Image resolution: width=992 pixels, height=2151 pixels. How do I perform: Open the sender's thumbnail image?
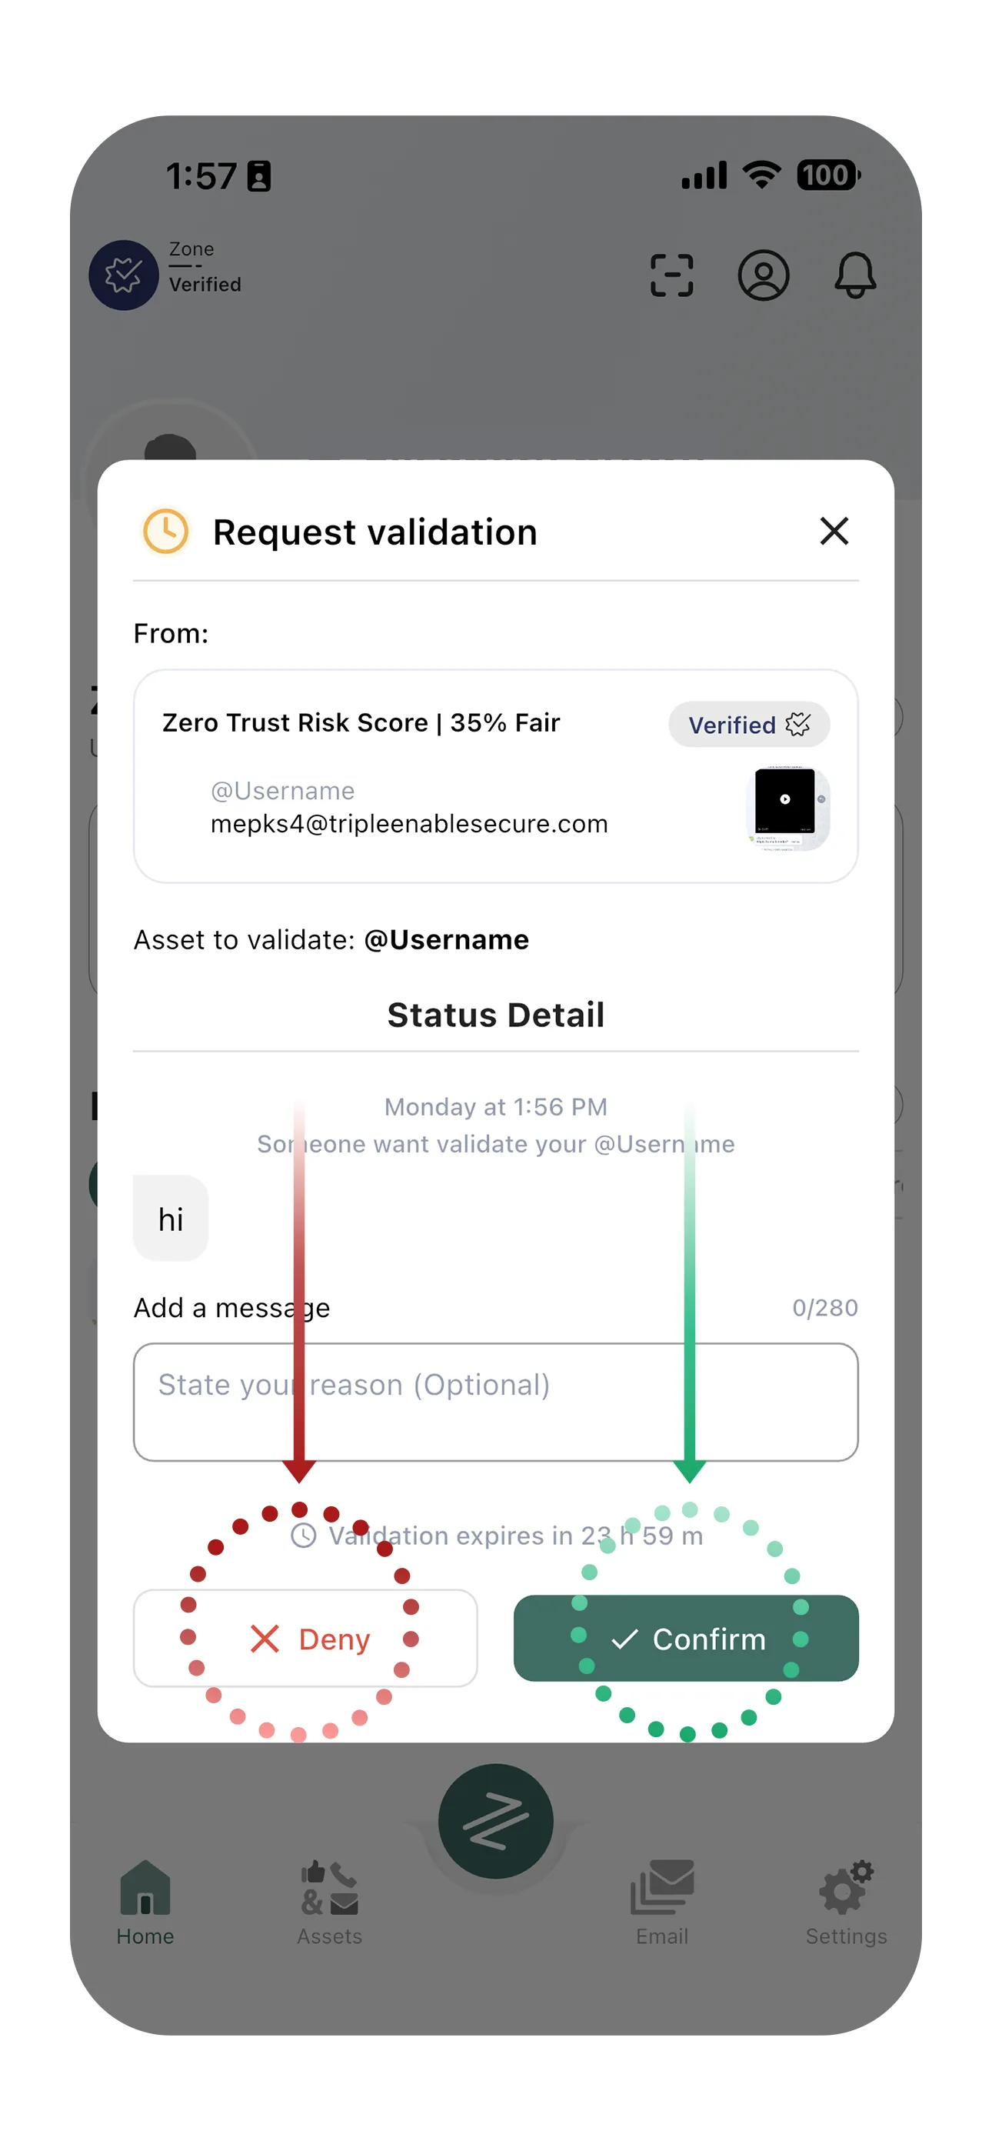pyautogui.click(x=787, y=806)
